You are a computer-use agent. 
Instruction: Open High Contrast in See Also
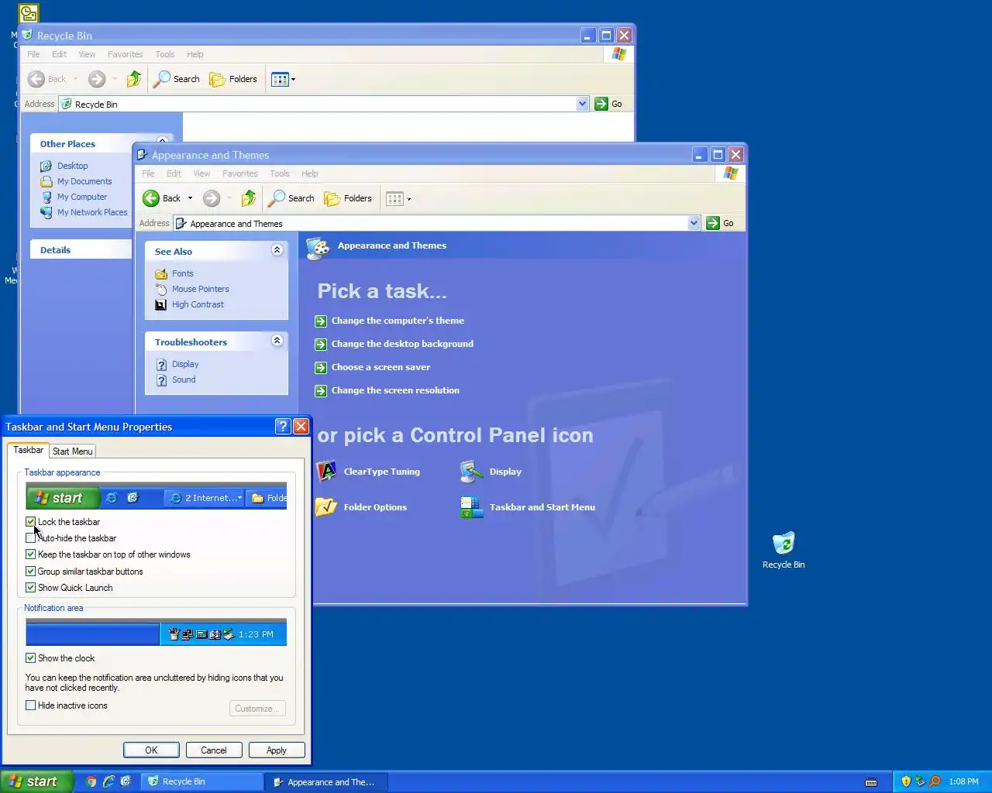tap(198, 304)
